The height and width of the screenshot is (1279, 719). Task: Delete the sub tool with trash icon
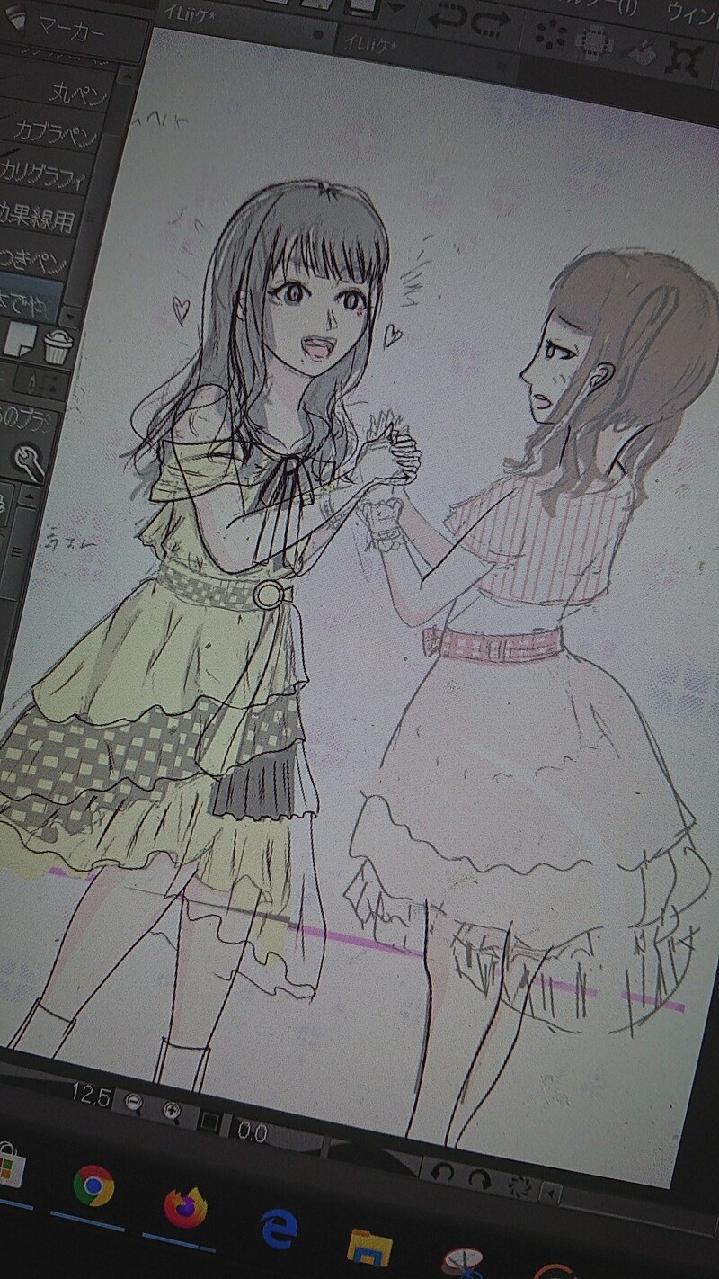[57, 345]
